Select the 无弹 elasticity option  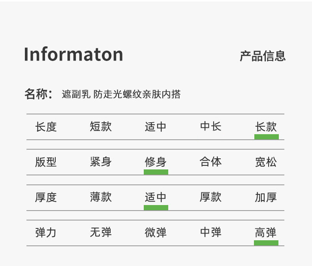101,232
